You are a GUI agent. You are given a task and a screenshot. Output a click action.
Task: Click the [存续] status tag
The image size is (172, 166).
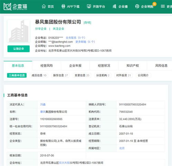click(x=88, y=22)
